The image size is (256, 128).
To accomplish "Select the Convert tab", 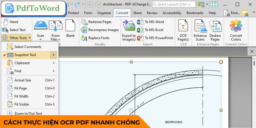I will tap(122, 13).
